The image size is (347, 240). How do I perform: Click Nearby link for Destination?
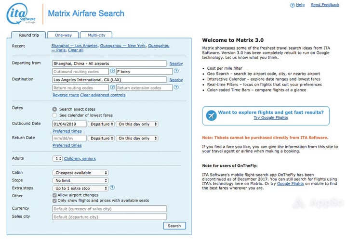point(176,80)
